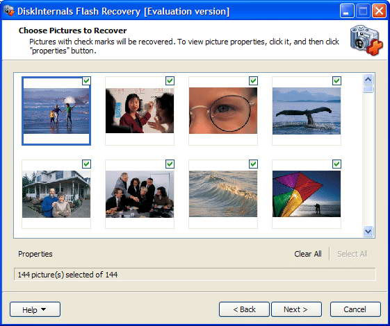390x326 pixels.
Task: Select the couple by house thumbnail
Action: 56,194
